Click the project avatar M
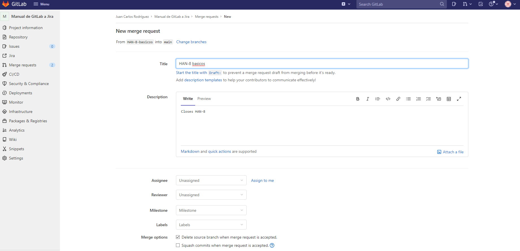The height and width of the screenshot is (251, 520). click(x=5, y=16)
